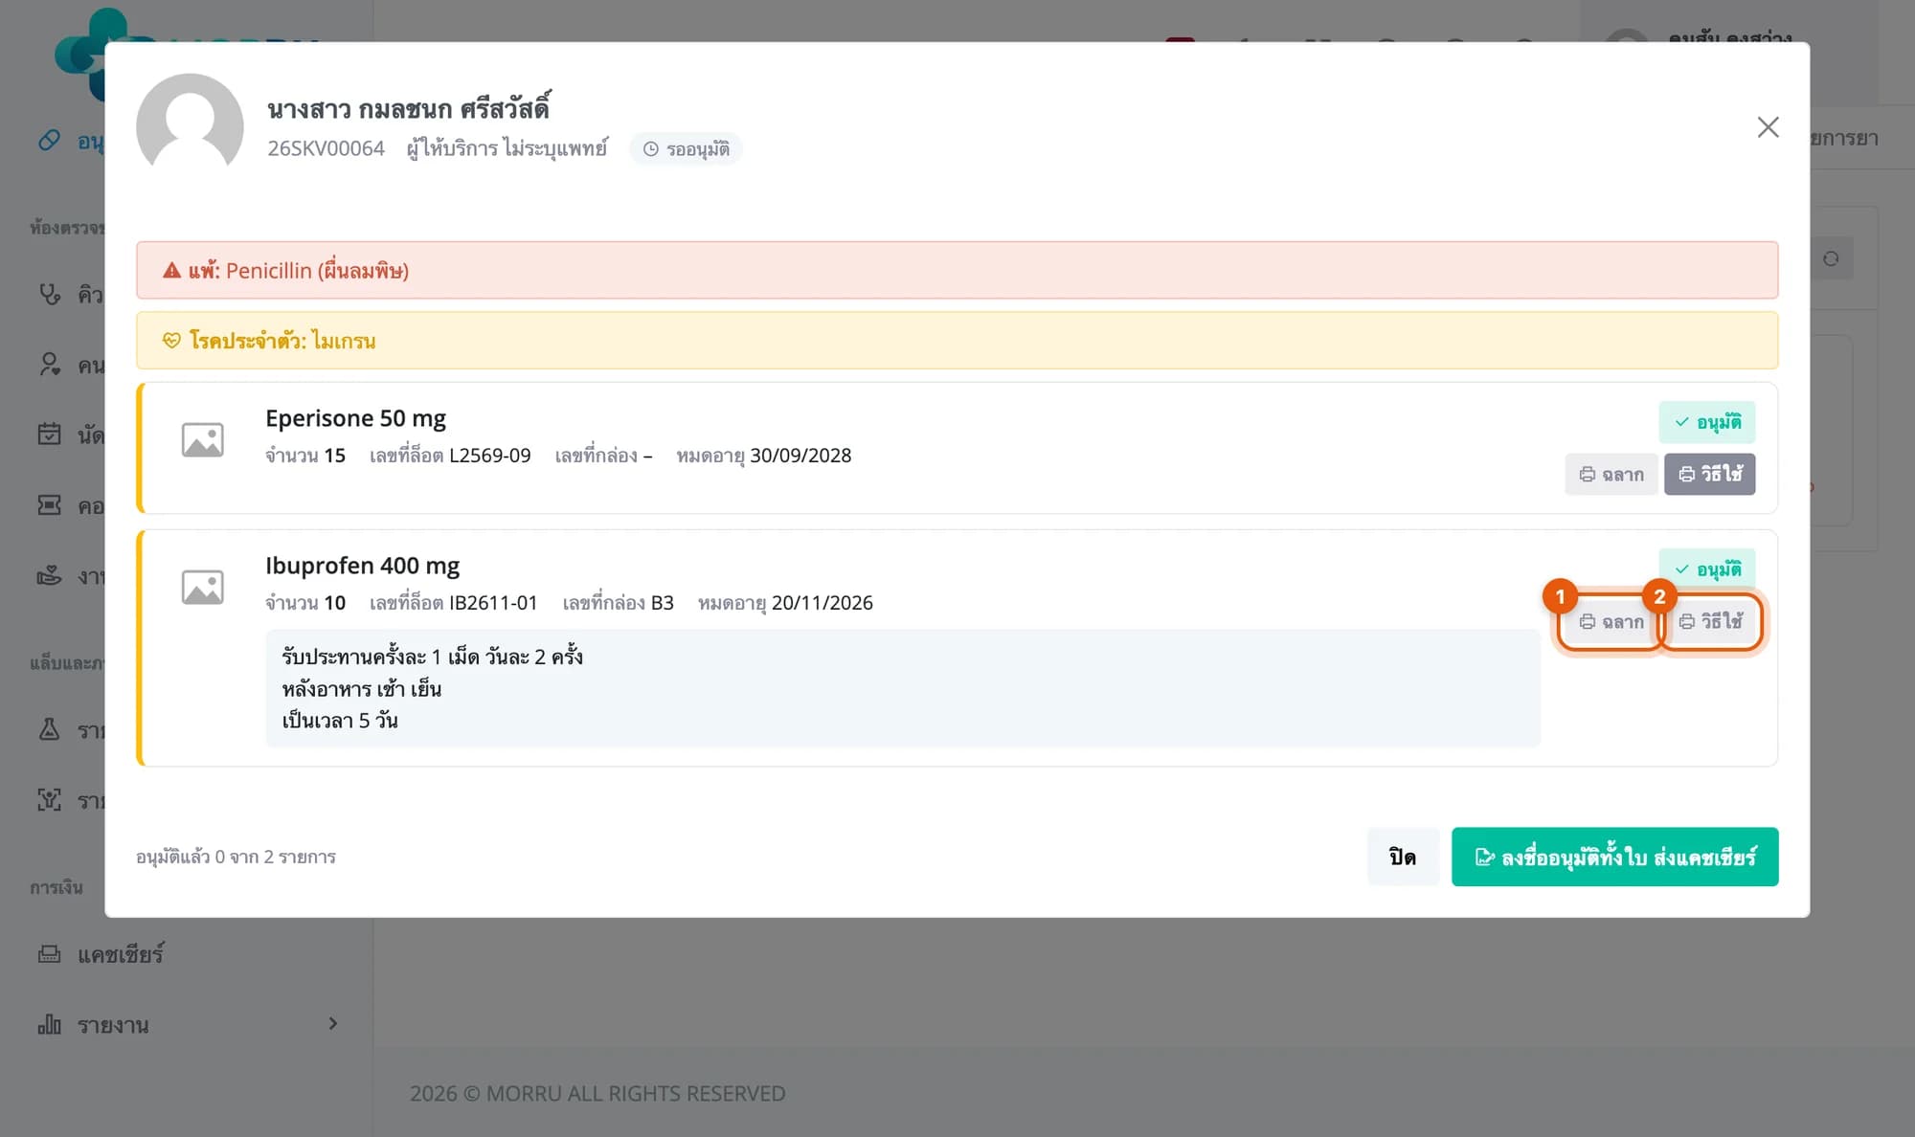Click the body scan icon in sidebar
The width and height of the screenshot is (1915, 1137).
49,800
